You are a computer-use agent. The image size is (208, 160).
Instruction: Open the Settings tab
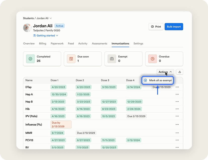coord(138,43)
